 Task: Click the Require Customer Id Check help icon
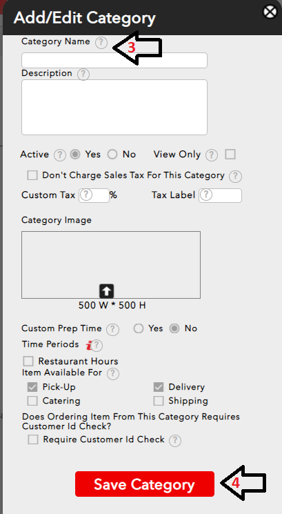(175, 440)
